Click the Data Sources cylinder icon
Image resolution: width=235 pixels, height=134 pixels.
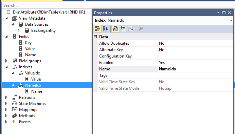point(21,24)
